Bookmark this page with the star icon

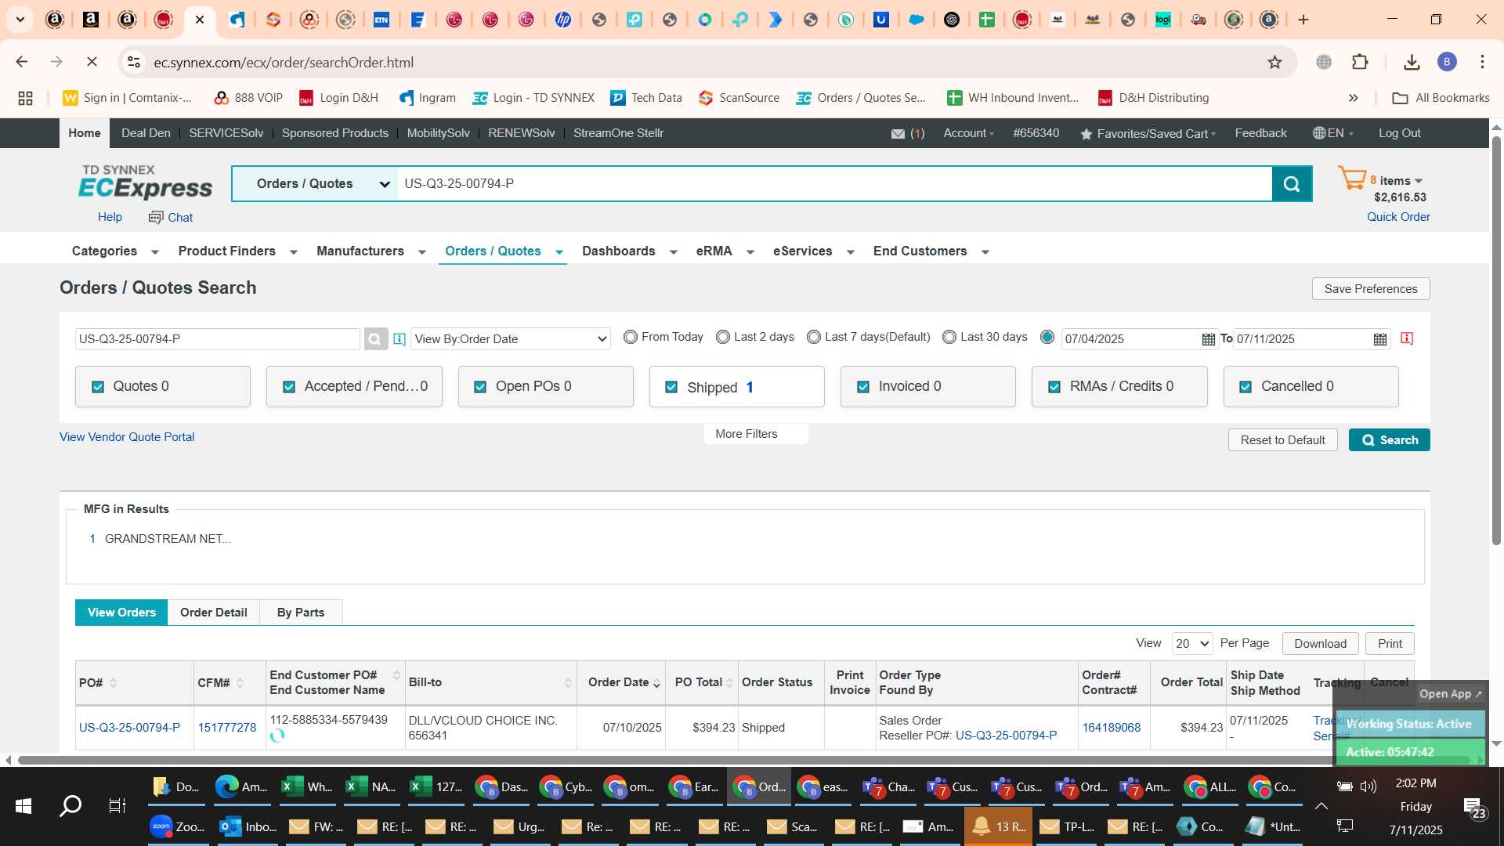click(1274, 62)
